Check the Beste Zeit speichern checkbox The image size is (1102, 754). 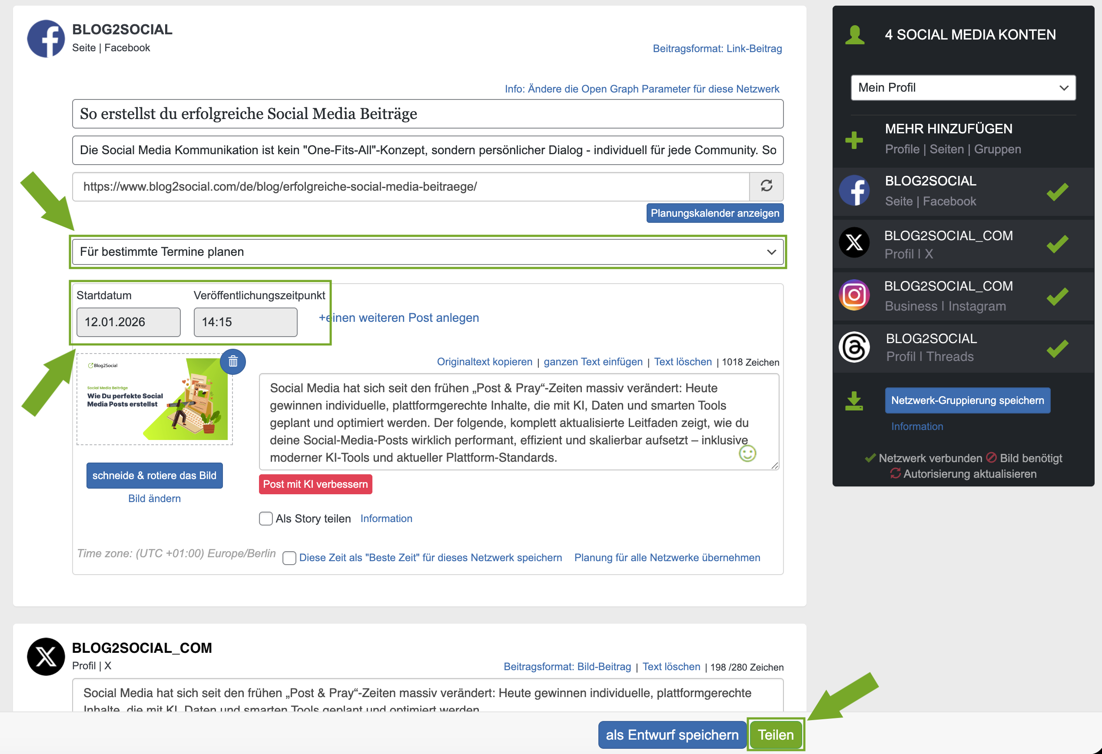[289, 558]
